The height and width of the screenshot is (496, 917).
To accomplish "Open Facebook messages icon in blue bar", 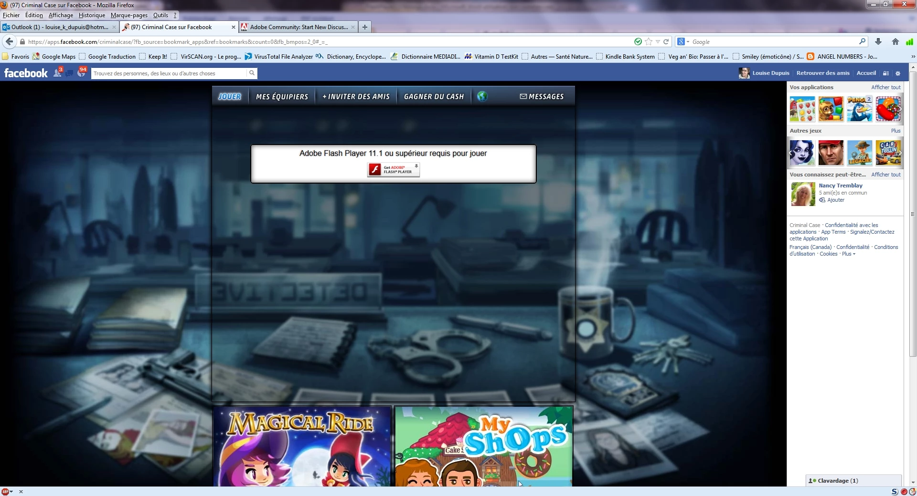I will 70,73.
